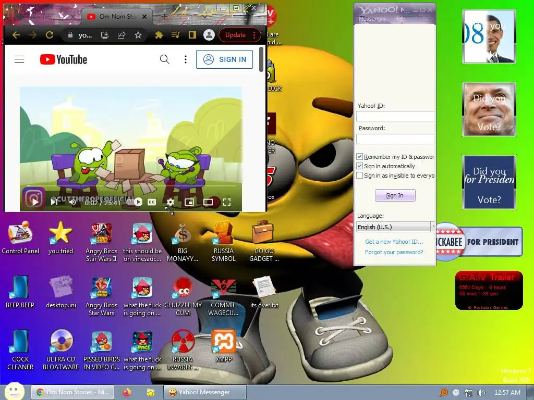
Task: Select Angry Birds Star Wars II icon
Action: click(x=101, y=242)
